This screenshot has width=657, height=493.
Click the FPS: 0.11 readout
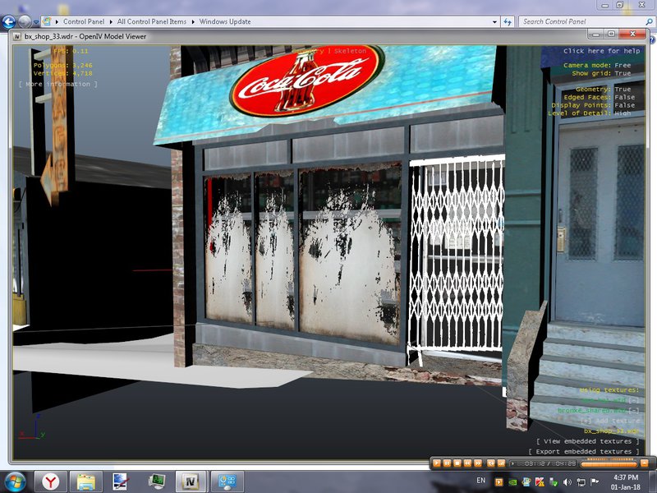(71, 51)
